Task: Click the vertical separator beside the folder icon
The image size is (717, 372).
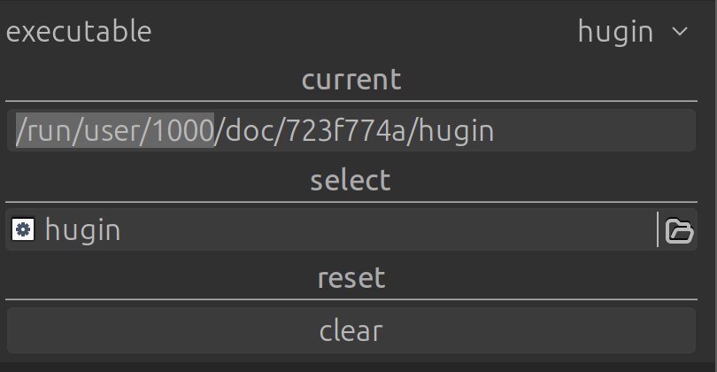Action: (x=658, y=230)
